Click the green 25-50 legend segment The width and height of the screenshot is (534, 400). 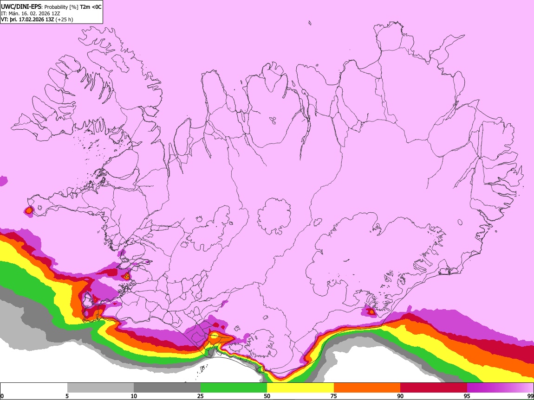coord(234,388)
